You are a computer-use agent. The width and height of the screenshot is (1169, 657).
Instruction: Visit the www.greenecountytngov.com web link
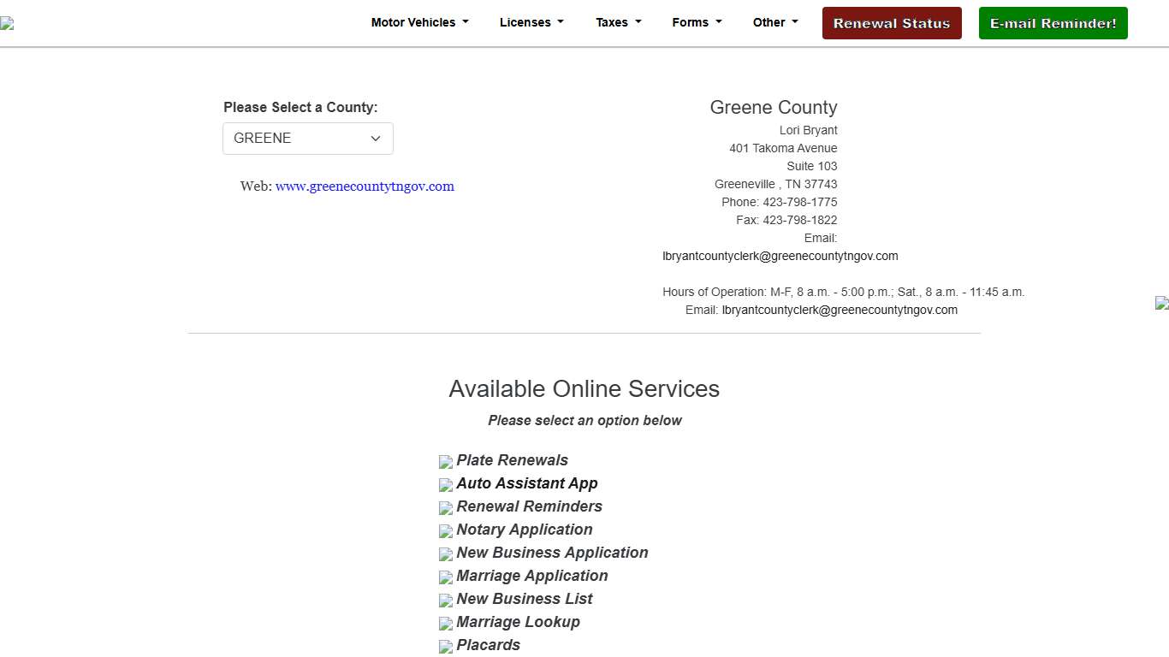click(365, 186)
